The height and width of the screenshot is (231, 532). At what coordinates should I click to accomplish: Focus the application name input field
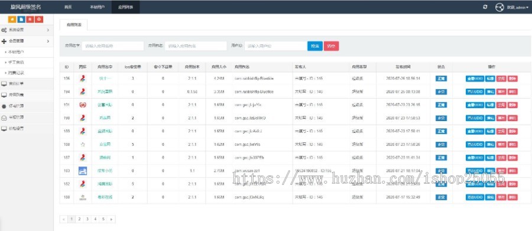113,46
